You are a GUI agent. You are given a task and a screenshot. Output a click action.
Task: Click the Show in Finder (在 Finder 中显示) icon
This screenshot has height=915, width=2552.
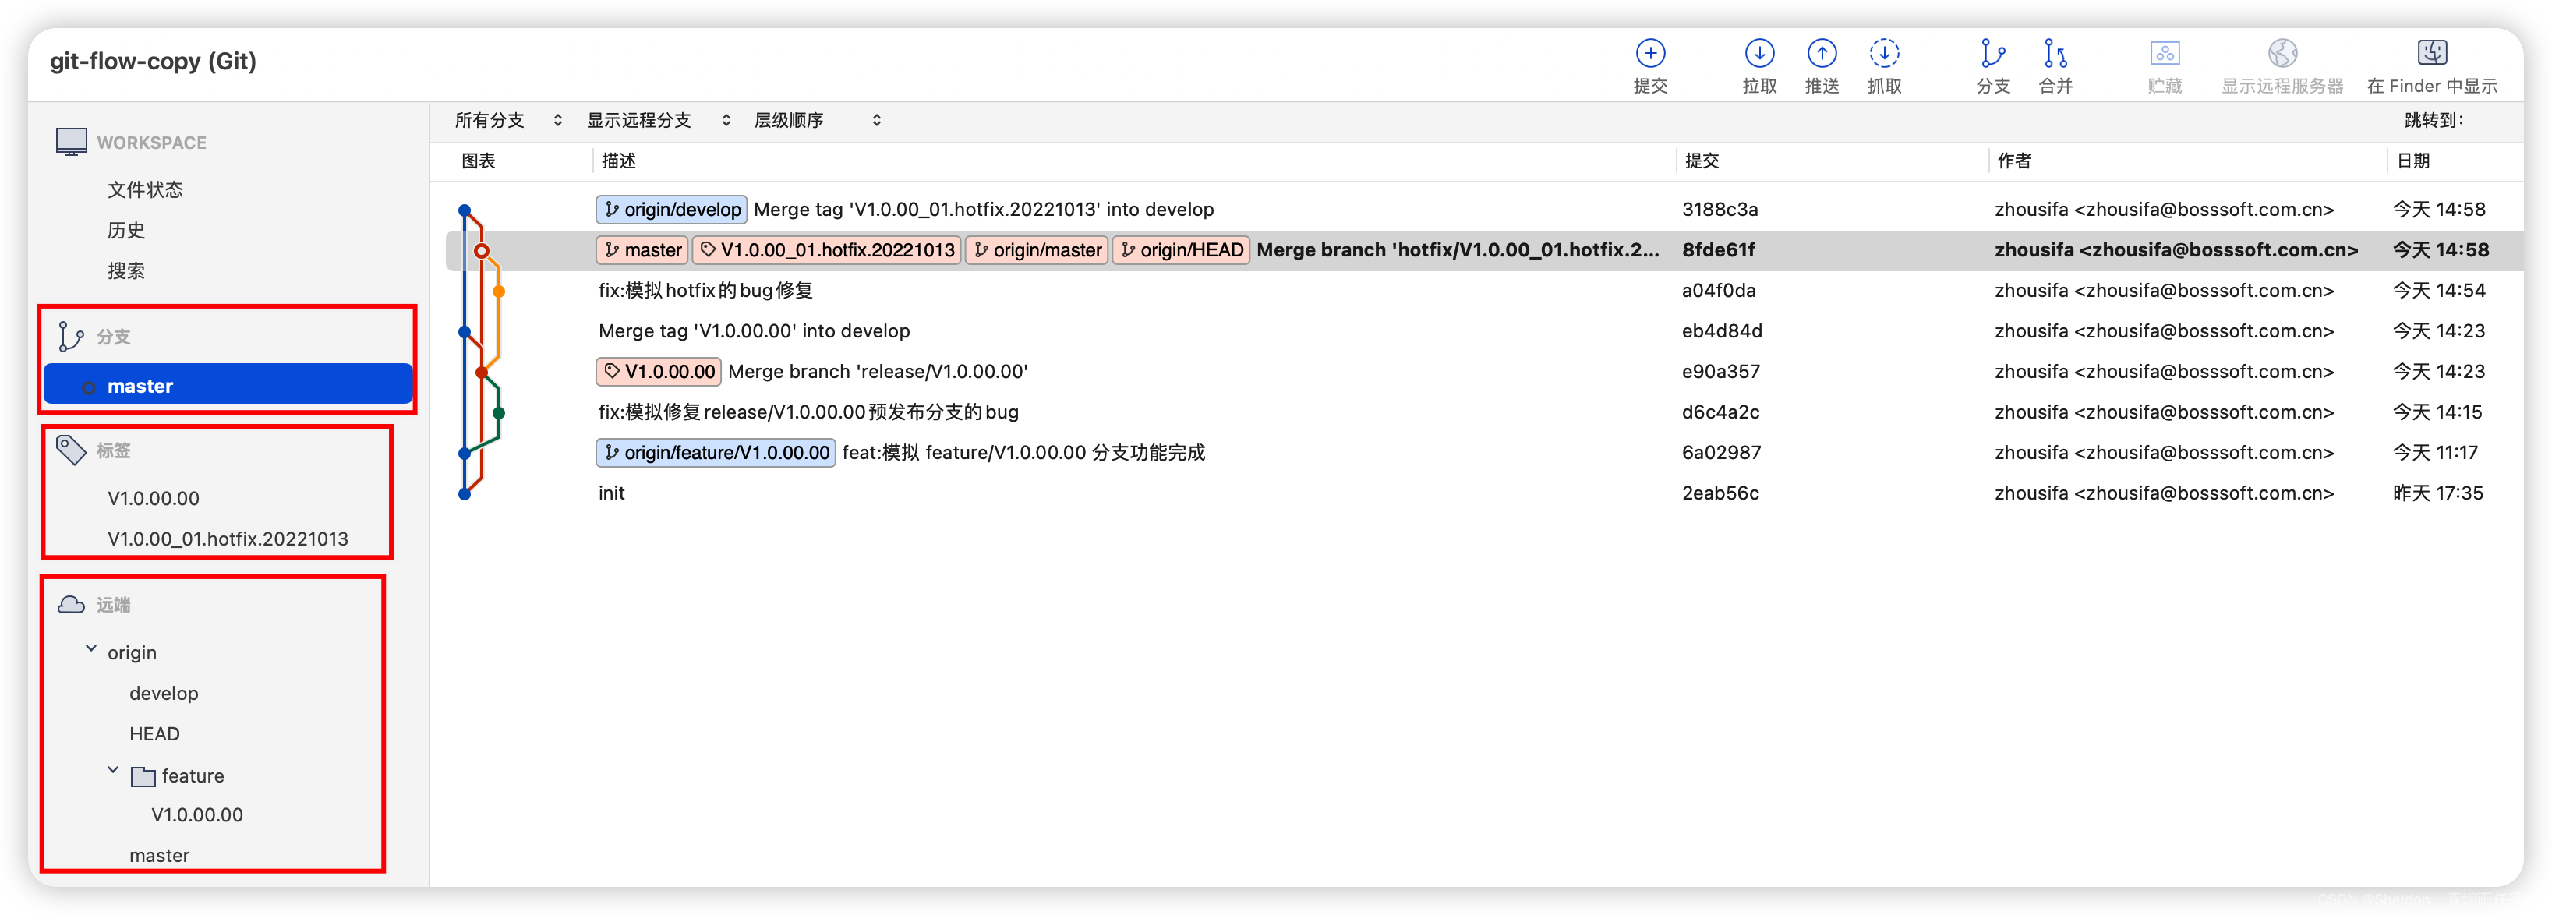click(2431, 54)
